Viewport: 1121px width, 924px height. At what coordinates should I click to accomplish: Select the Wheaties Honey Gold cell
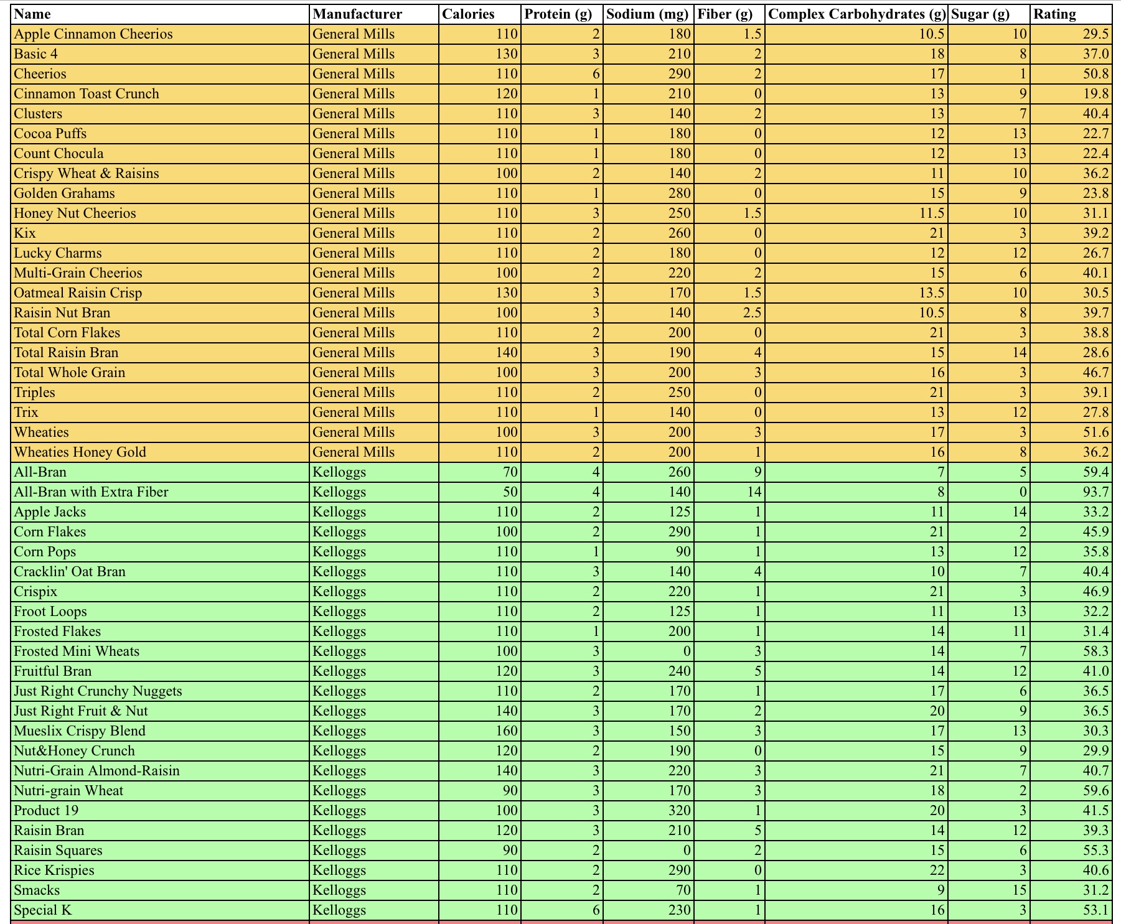click(160, 452)
